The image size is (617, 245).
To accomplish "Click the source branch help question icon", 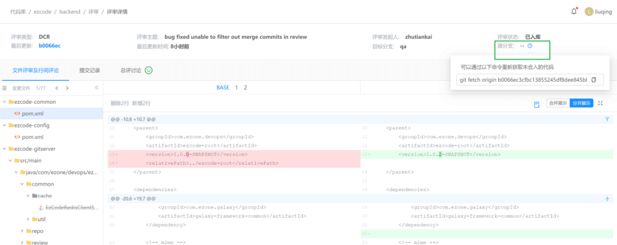I will [x=529, y=46].
